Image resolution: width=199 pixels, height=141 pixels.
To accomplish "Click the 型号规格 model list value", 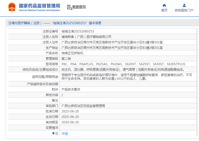I will (x=123, y=64).
